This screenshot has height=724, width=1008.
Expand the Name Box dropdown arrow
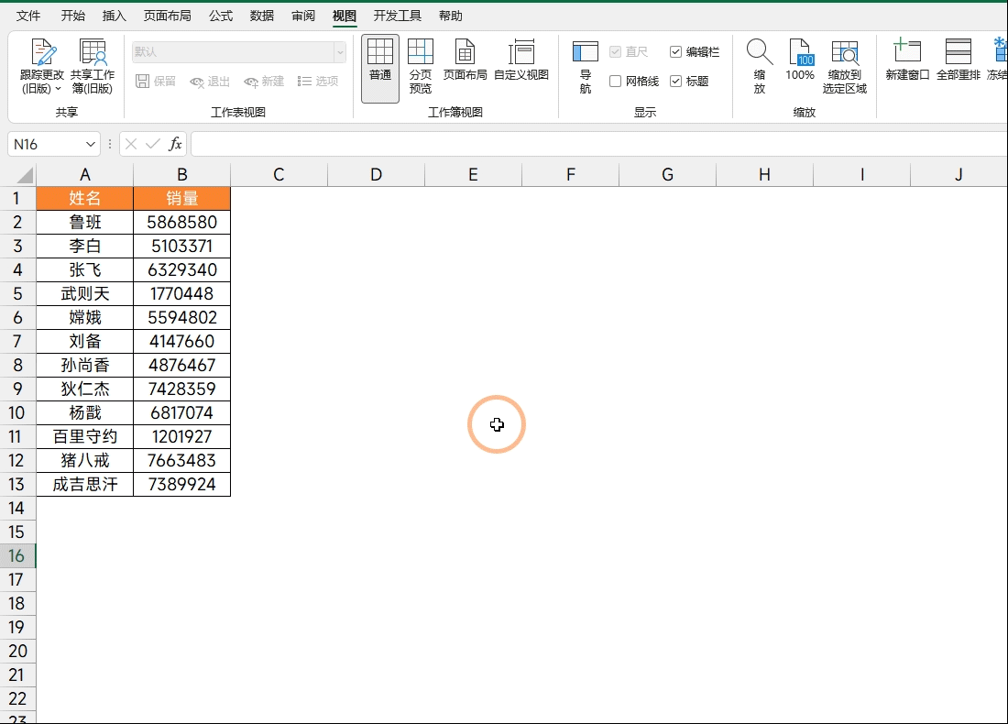tap(91, 145)
